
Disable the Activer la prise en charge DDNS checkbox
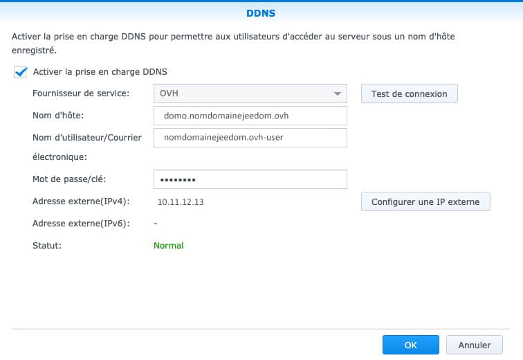[x=20, y=71]
